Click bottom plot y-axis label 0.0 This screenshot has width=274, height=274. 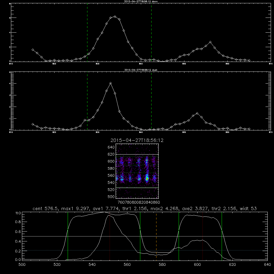pos(18,260)
